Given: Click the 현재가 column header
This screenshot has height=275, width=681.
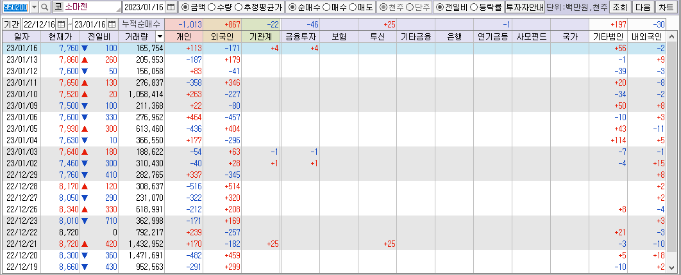Looking at the screenshot, I should 60,37.
